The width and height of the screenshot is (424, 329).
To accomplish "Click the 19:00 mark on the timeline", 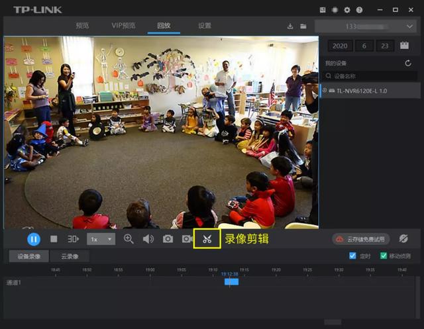I will tap(150, 270).
